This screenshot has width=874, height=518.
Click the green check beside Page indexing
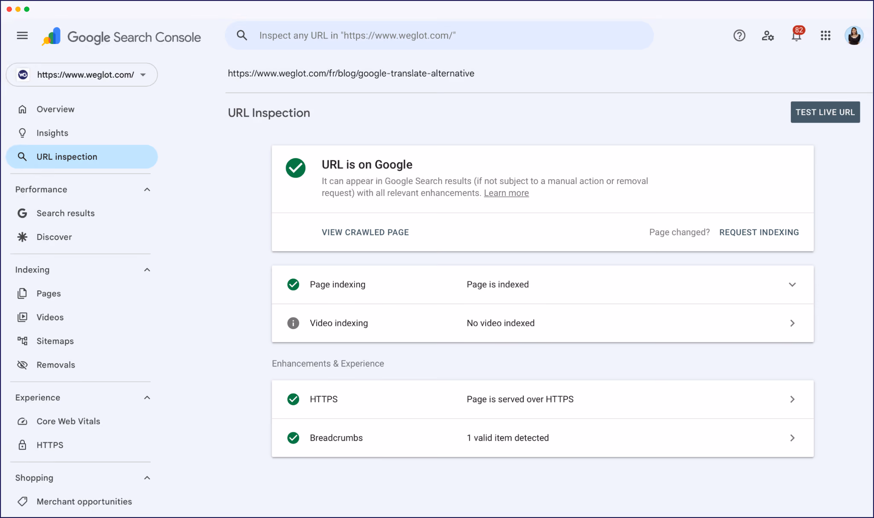coord(293,284)
